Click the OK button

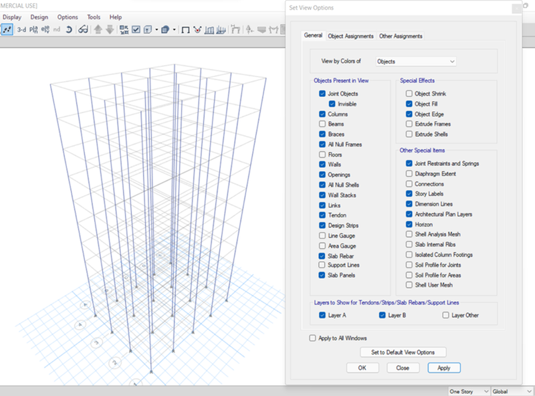362,368
